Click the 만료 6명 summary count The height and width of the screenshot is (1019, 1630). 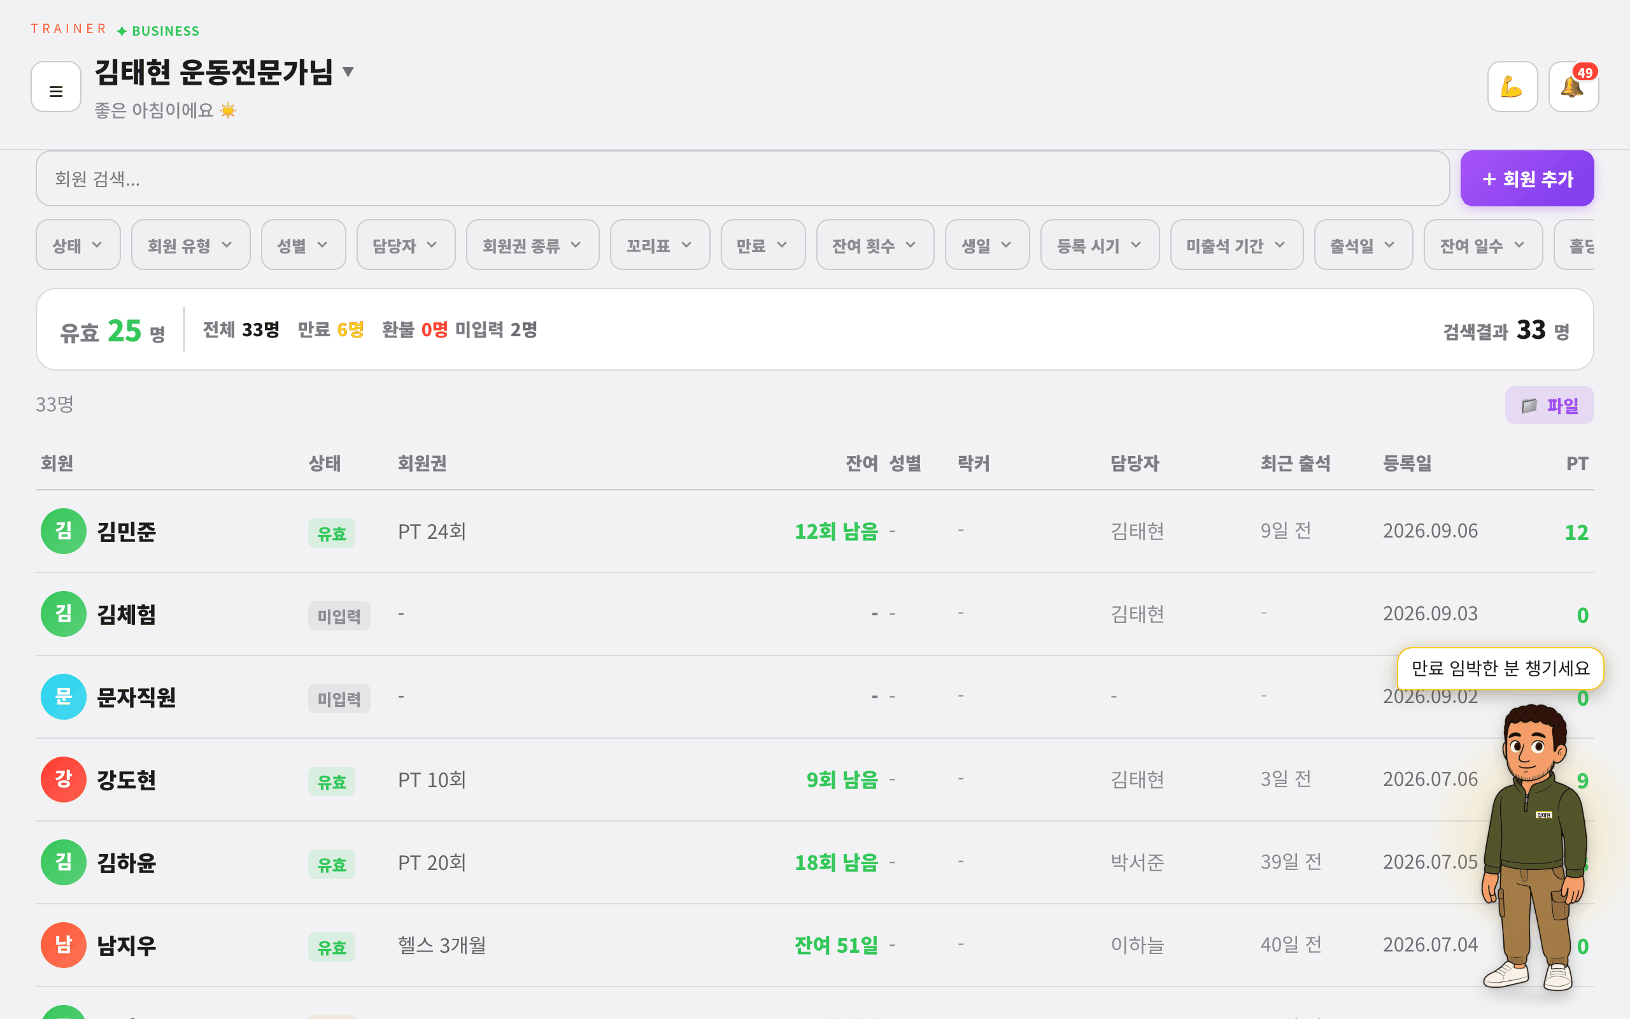(330, 329)
